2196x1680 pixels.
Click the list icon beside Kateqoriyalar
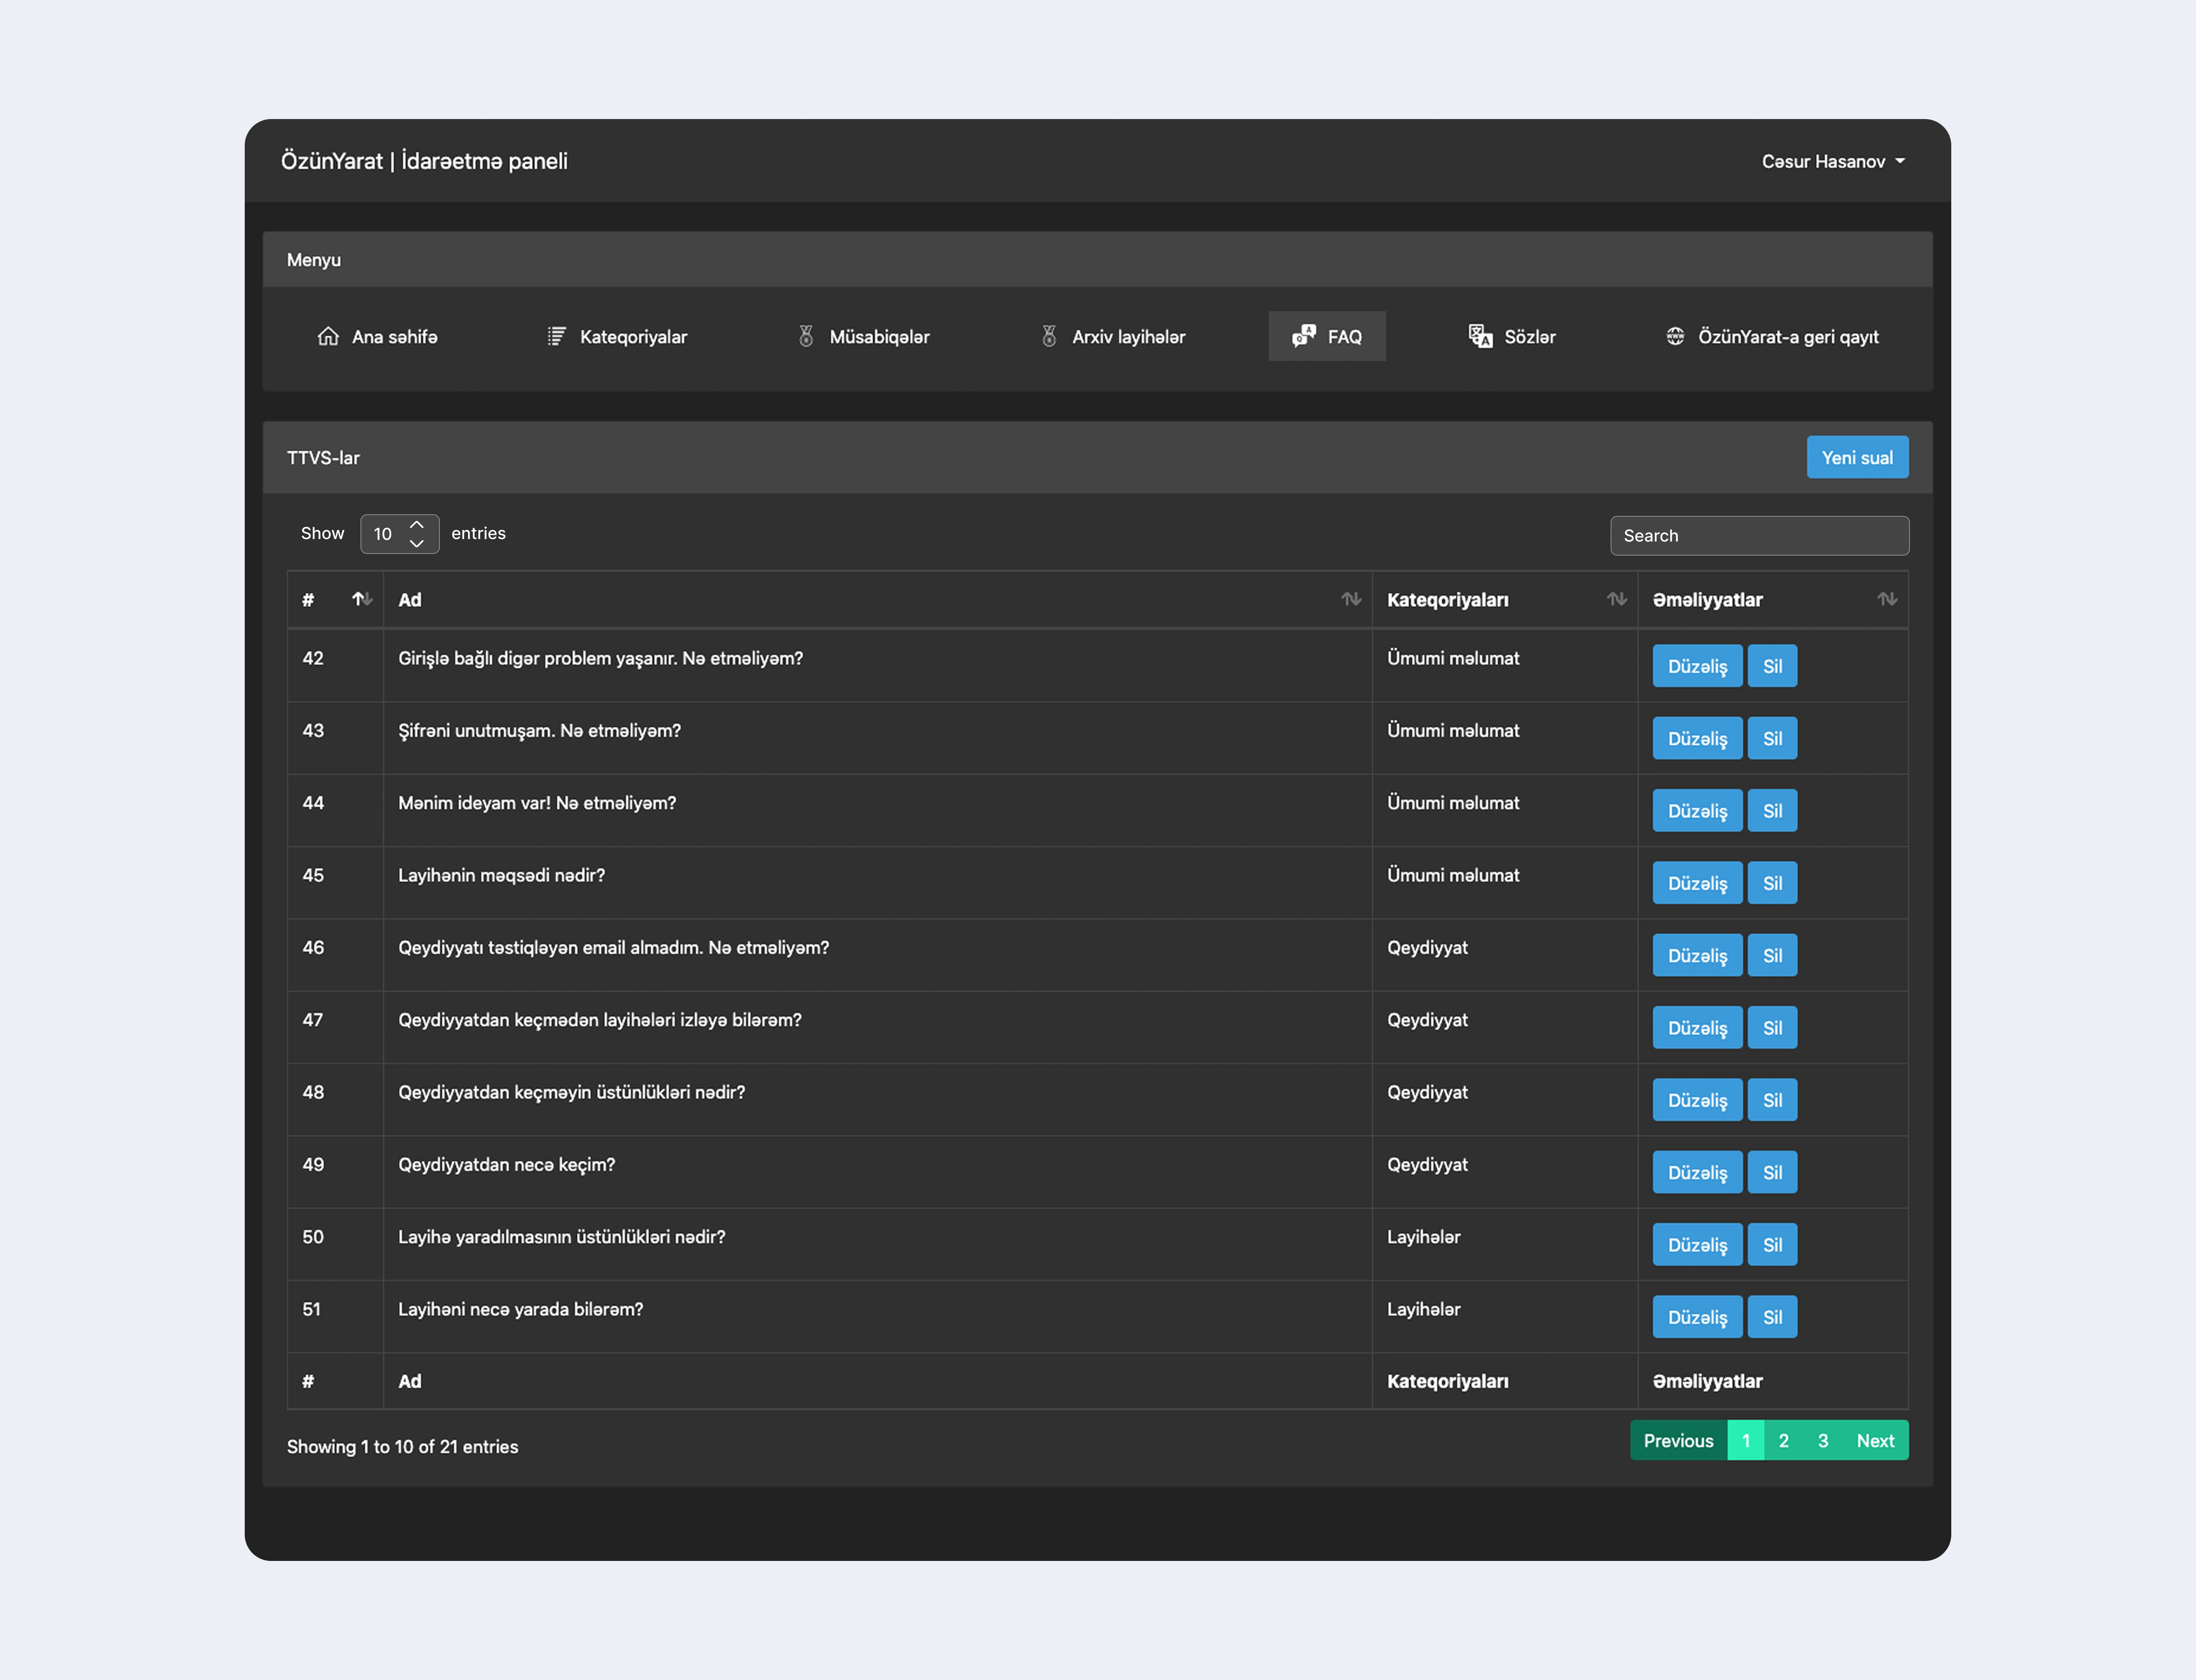pos(556,336)
